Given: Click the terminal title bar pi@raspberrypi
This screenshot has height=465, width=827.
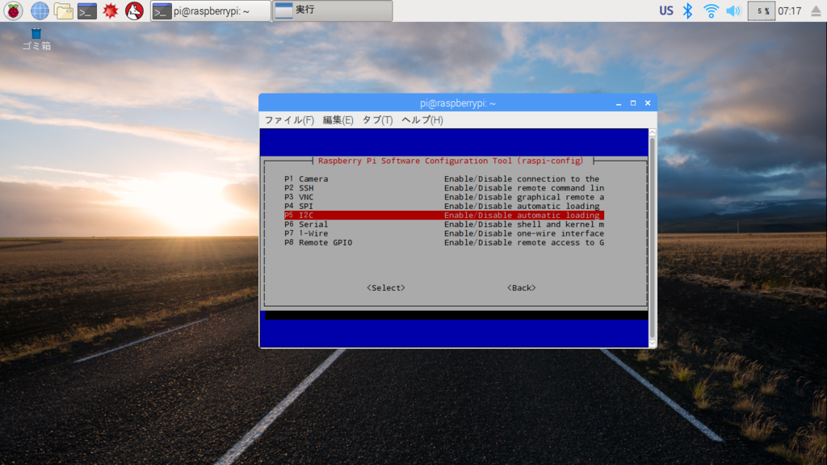Looking at the screenshot, I should (x=458, y=103).
